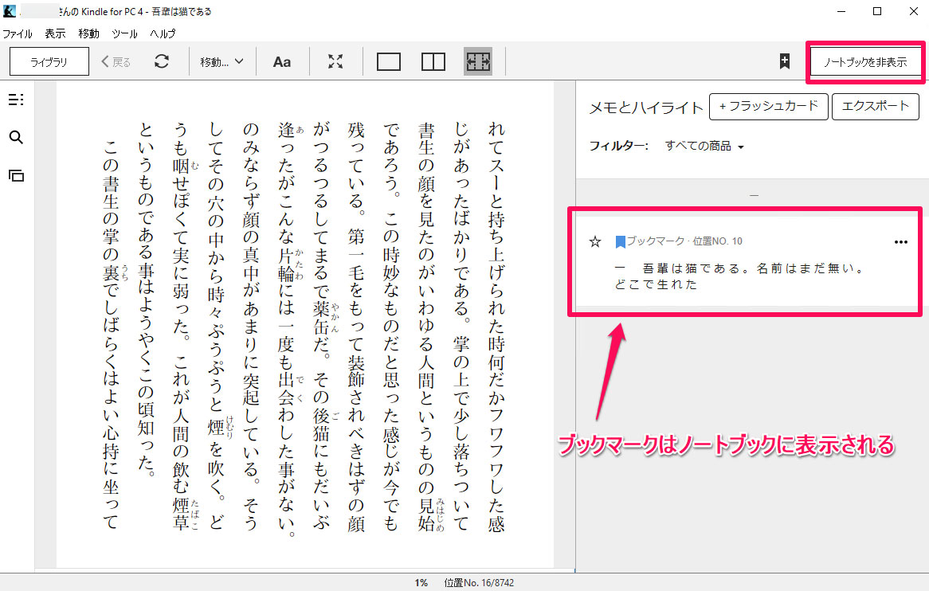Click the blue bookmark icon in notebook

pyautogui.click(x=621, y=241)
